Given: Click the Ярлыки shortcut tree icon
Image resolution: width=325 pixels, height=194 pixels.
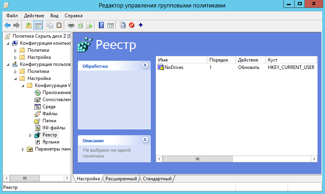Looking at the screenshot, I should tap(37, 142).
